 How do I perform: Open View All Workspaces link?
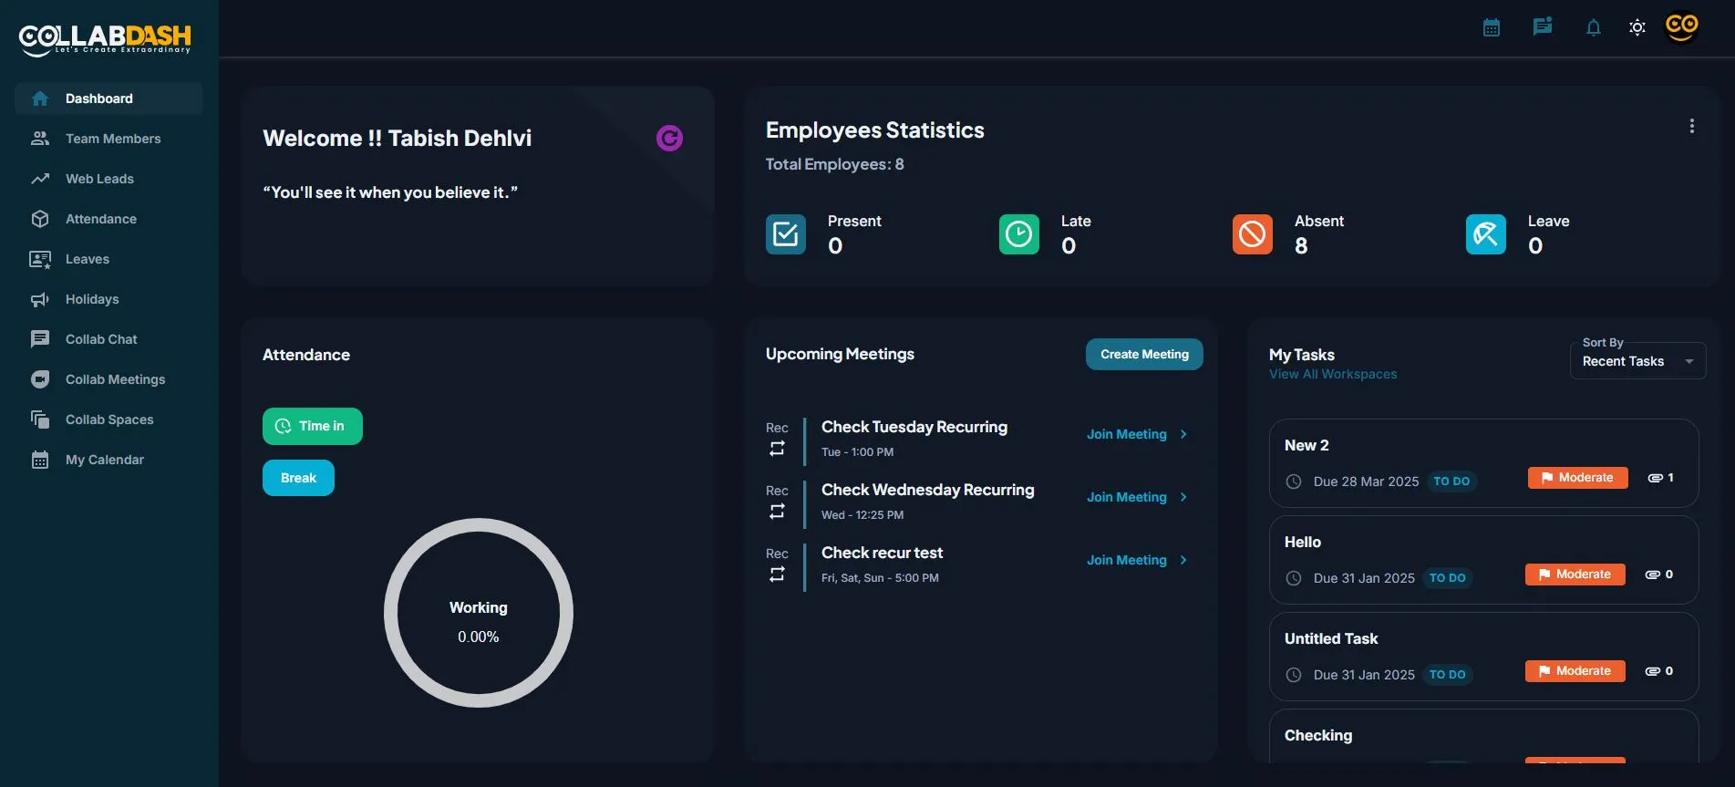click(x=1333, y=374)
